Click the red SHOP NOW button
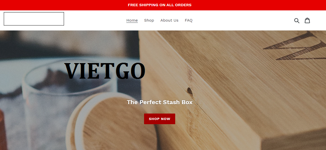The height and width of the screenshot is (150, 326). pos(160,119)
